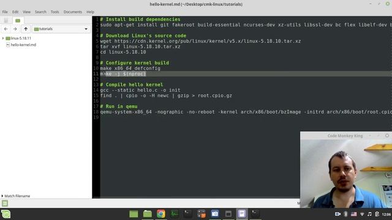Click the system tray clock
Image resolution: width=392 pixels, height=220 pixels.
coord(386,215)
